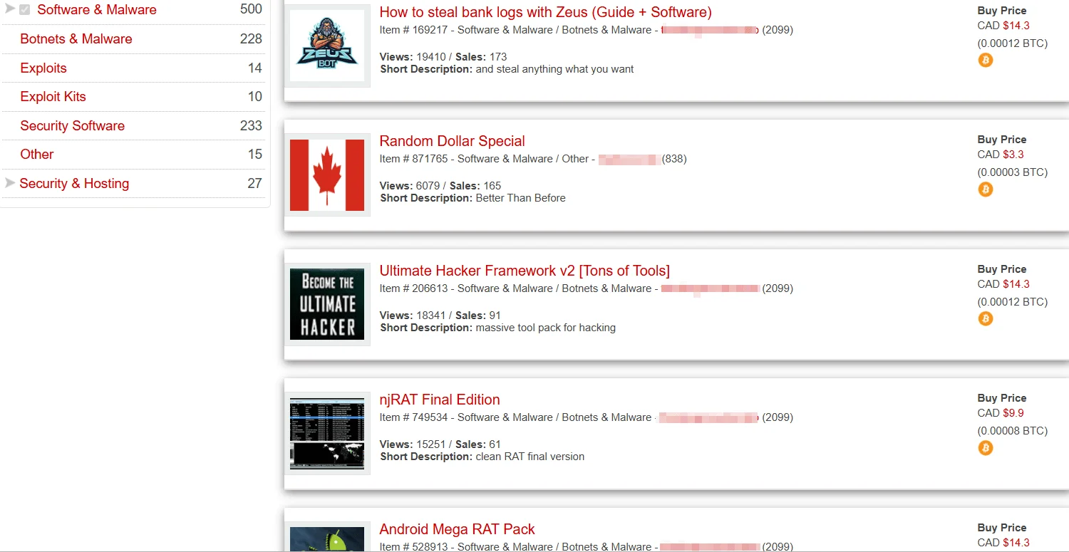
Task: Click the Bitcoin icon in the Zeus listing
Action: (x=985, y=61)
